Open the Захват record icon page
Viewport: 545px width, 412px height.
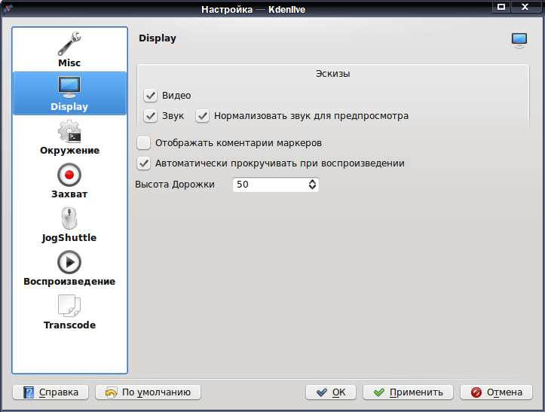pos(69,175)
